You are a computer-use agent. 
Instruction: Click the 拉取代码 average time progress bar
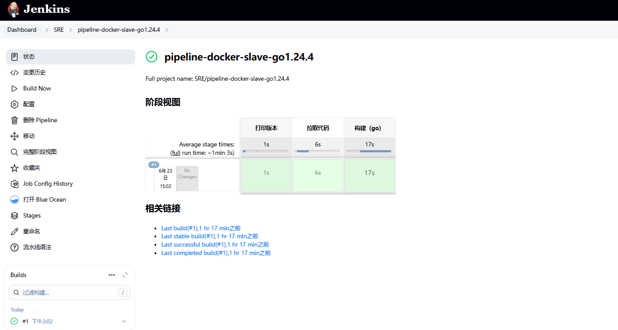tap(317, 151)
